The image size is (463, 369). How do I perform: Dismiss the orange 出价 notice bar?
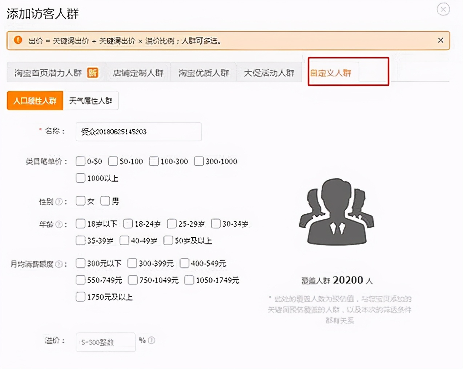[440, 40]
